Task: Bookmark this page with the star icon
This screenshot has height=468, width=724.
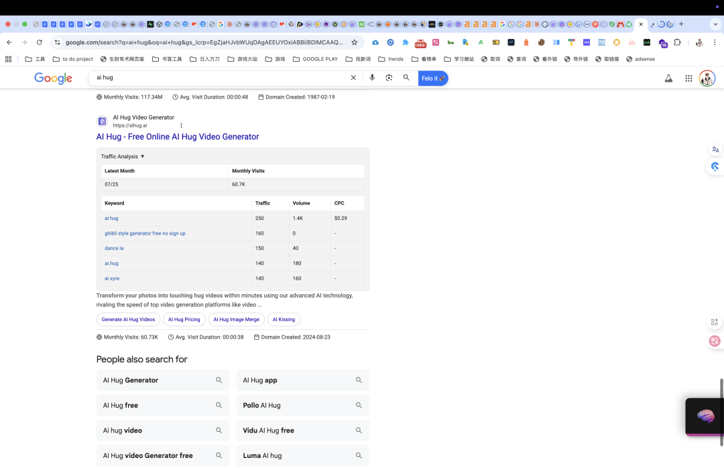Action: click(354, 42)
